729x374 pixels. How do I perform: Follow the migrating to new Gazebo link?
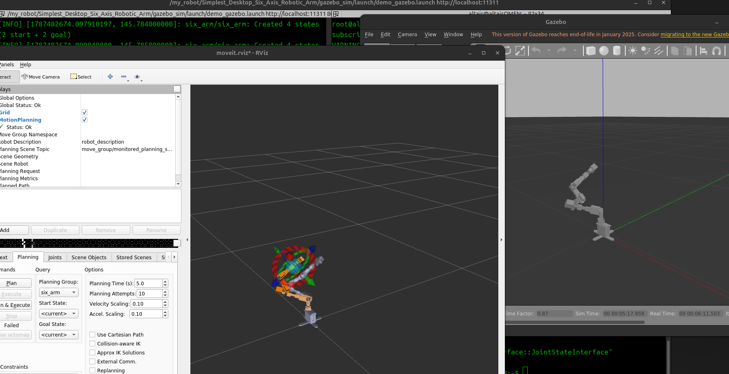tap(694, 35)
